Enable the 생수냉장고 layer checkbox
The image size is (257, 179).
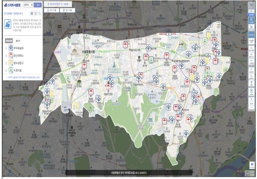(6, 62)
